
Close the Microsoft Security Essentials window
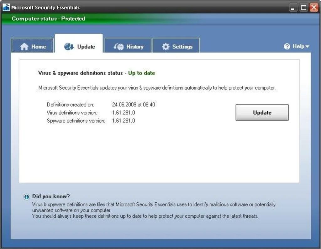[x=314, y=8]
